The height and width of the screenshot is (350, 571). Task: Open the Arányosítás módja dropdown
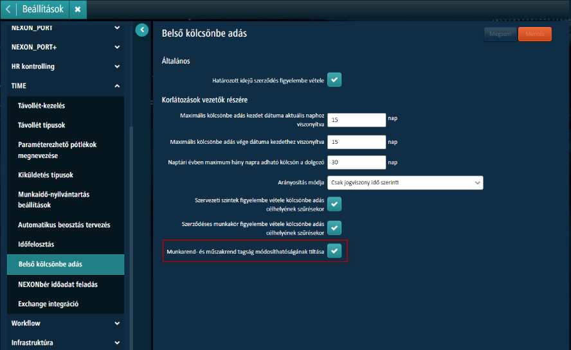[x=405, y=183]
